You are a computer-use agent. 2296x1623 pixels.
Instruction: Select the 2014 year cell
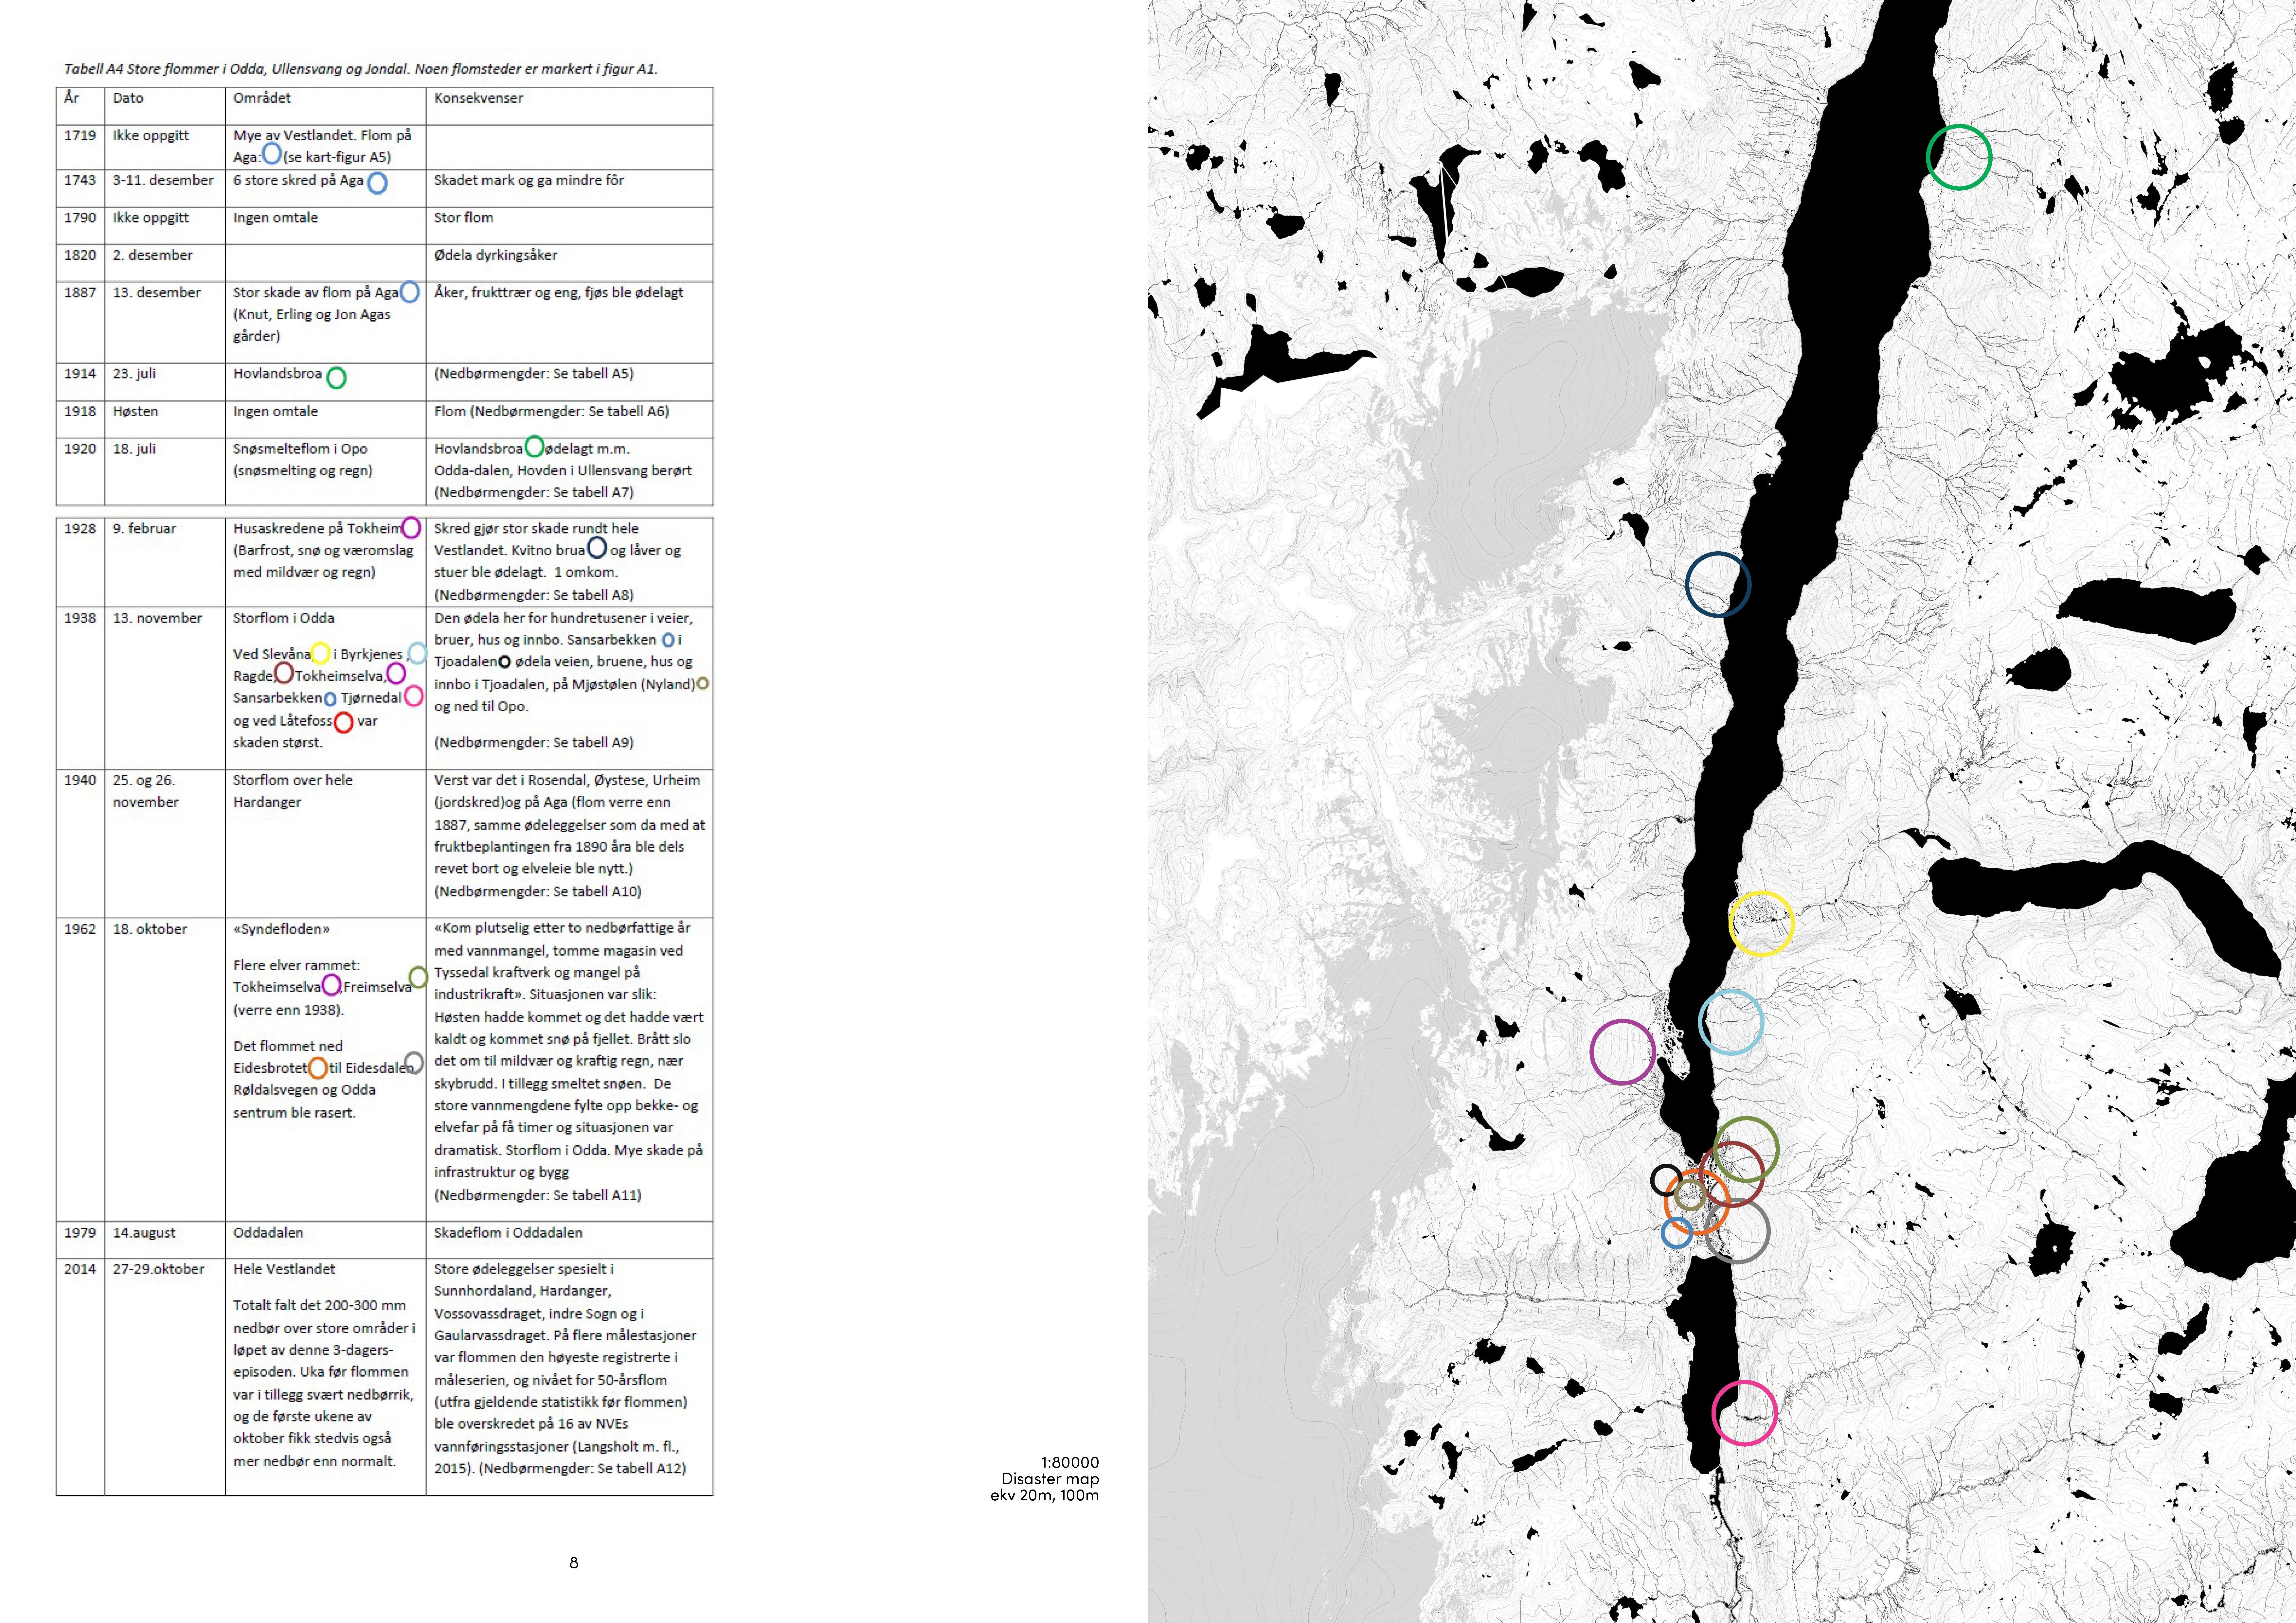(x=80, y=1269)
